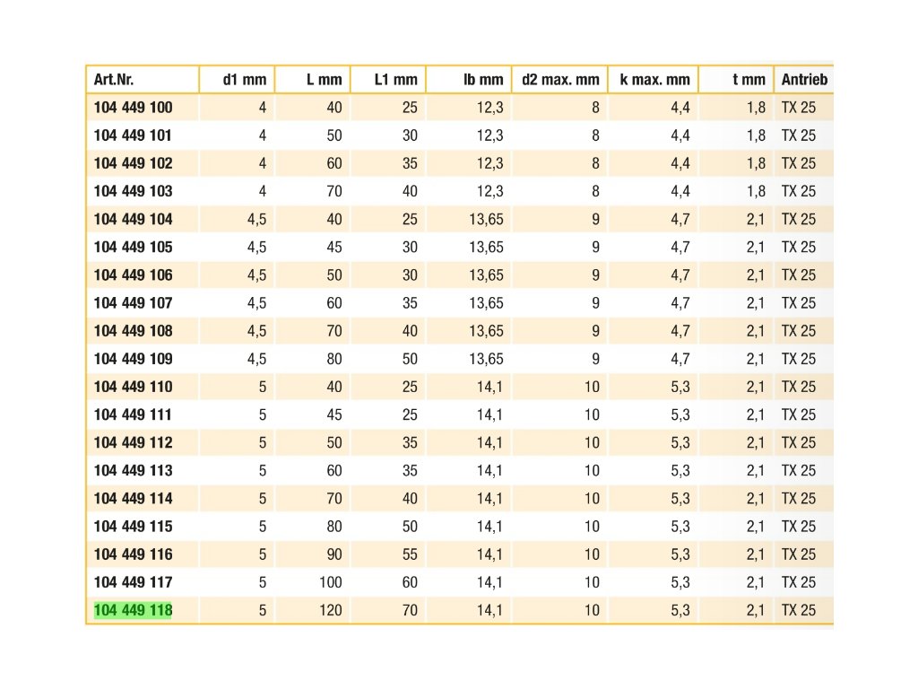Click k max value 5,3 in row 104 449 114
Image resolution: width=918 pixels, height=689 pixels.
coord(680,498)
